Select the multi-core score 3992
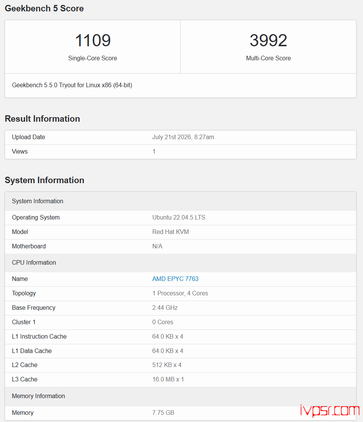The width and height of the screenshot is (363, 422). point(268,40)
